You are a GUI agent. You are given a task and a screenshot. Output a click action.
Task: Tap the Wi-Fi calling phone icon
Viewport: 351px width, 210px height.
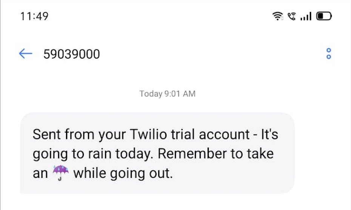291,16
